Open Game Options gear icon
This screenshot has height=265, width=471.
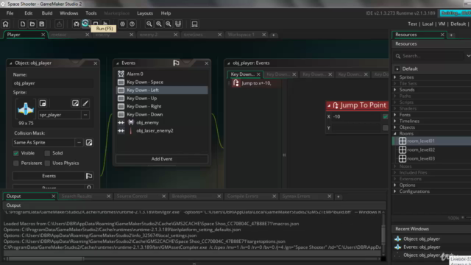tap(122, 24)
